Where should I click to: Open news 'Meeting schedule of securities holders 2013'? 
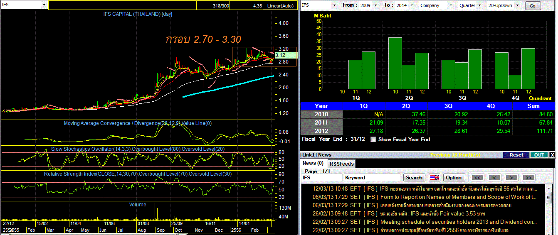(x=424, y=222)
